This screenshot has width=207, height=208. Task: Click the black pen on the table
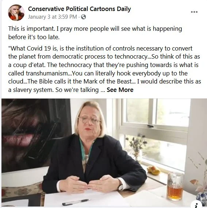coord(76,202)
